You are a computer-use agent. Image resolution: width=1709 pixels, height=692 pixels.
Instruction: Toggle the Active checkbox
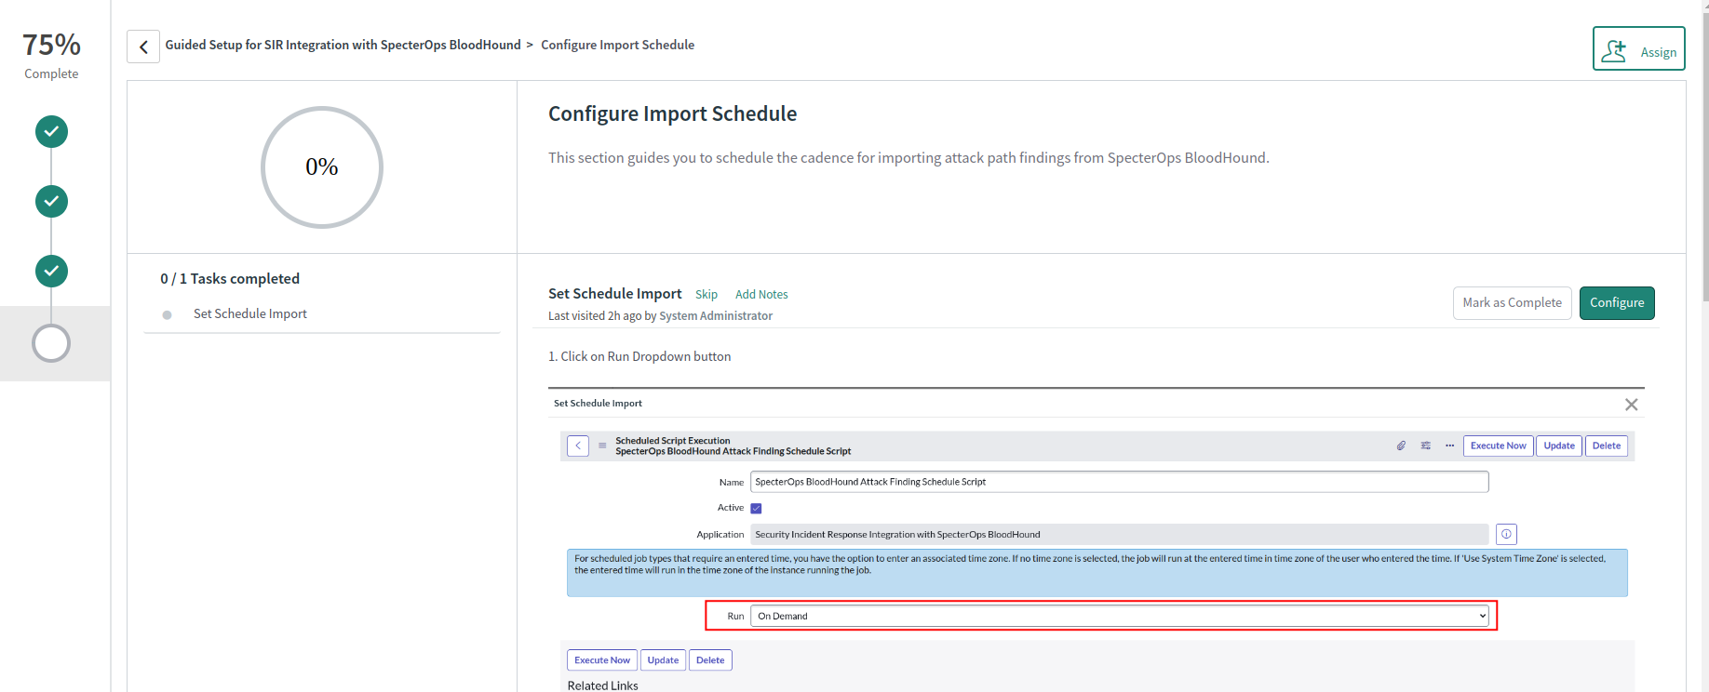756,509
